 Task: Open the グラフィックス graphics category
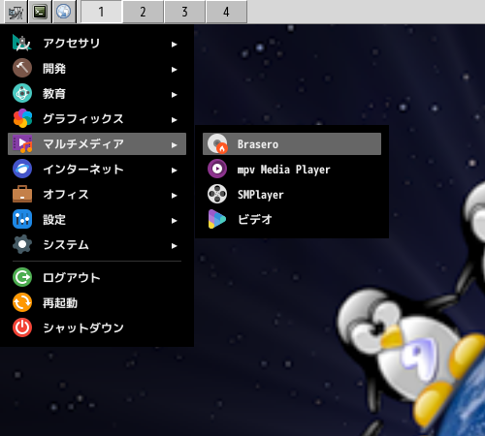97,119
